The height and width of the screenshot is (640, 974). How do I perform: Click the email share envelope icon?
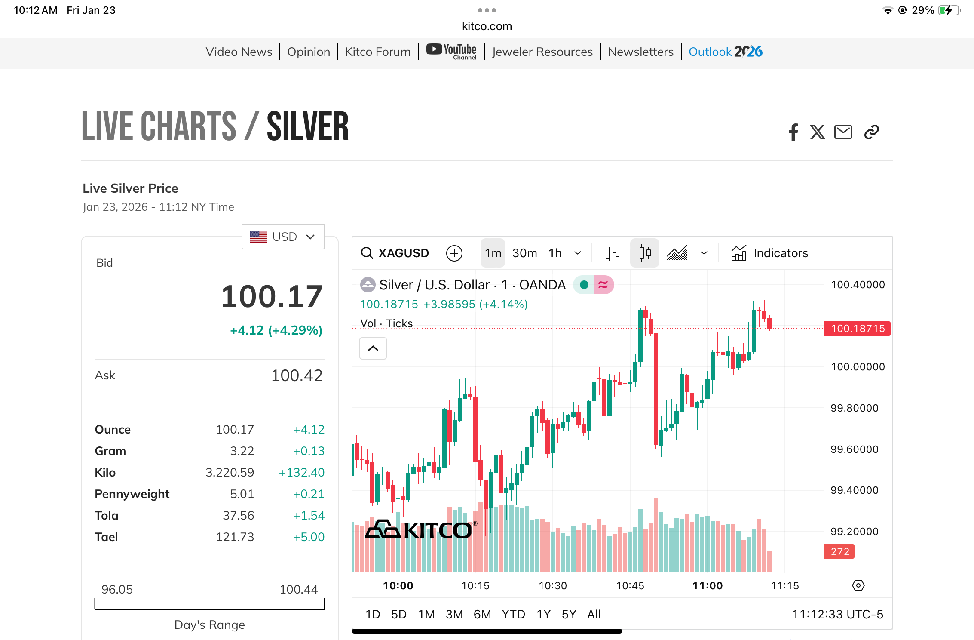click(843, 132)
